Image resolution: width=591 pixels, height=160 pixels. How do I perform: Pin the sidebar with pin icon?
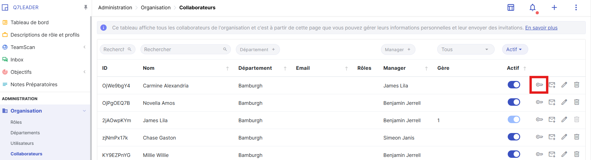point(86,7)
